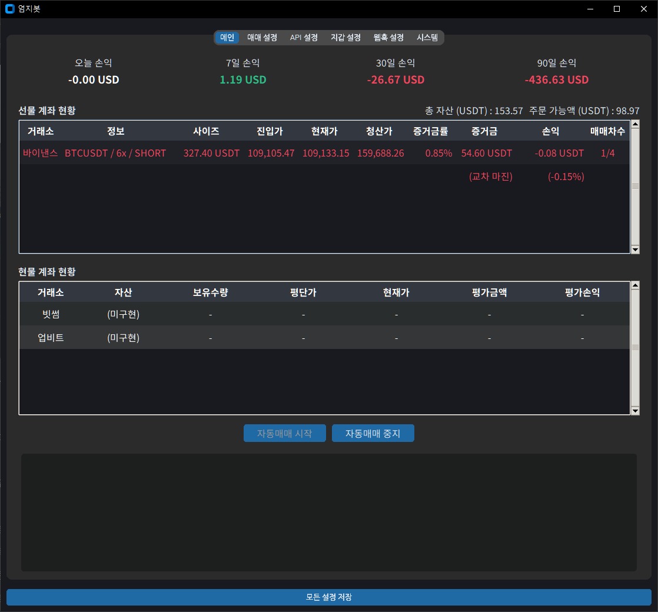Select the 업비트 row in spot table

235,337
